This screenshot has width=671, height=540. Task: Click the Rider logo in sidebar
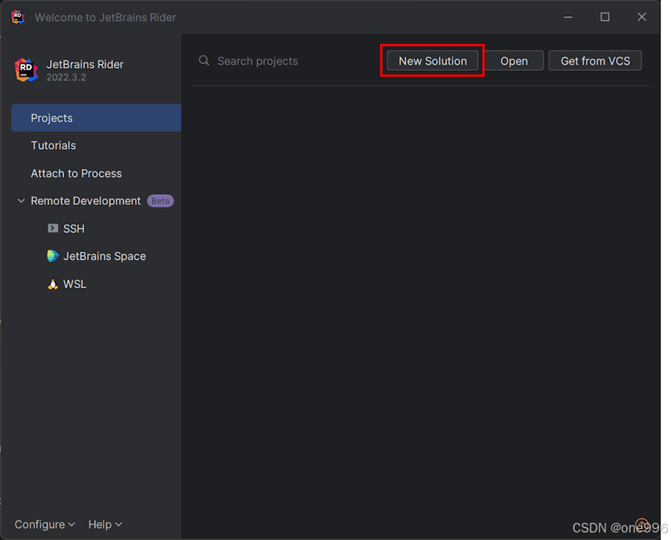[26, 70]
